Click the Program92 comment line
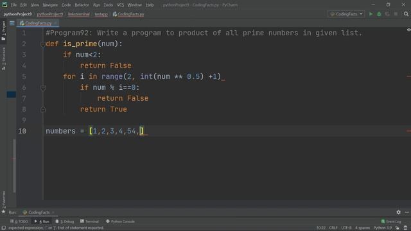 click(204, 33)
